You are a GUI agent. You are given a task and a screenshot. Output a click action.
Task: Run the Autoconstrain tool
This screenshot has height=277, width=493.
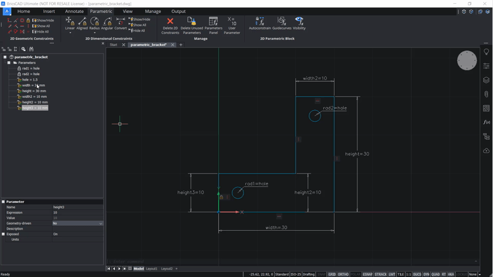coord(259,23)
